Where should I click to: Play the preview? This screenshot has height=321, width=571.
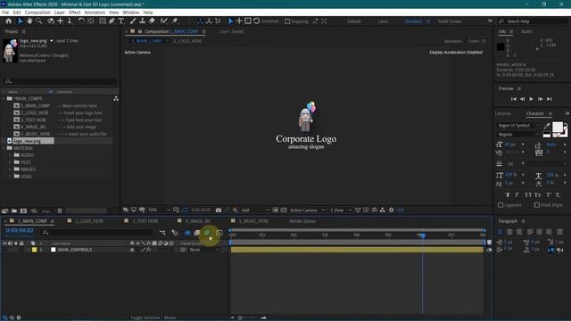click(532, 99)
